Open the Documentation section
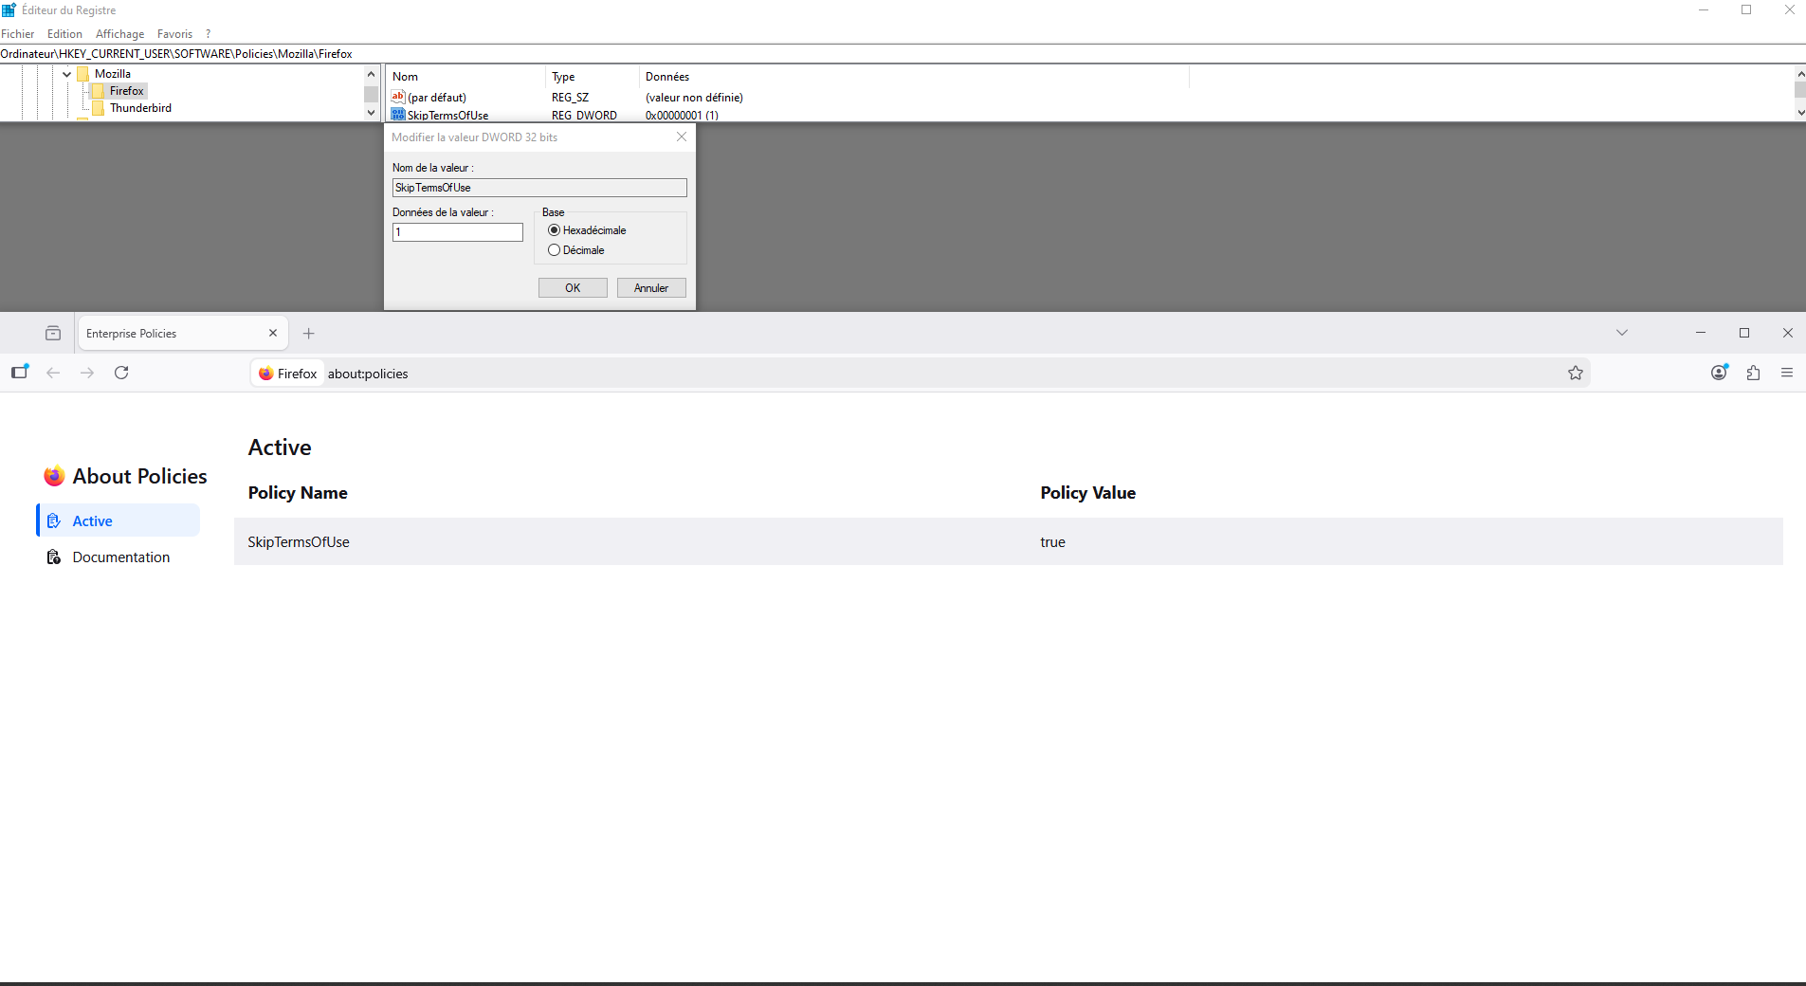This screenshot has height=986, width=1806. pos(119,557)
